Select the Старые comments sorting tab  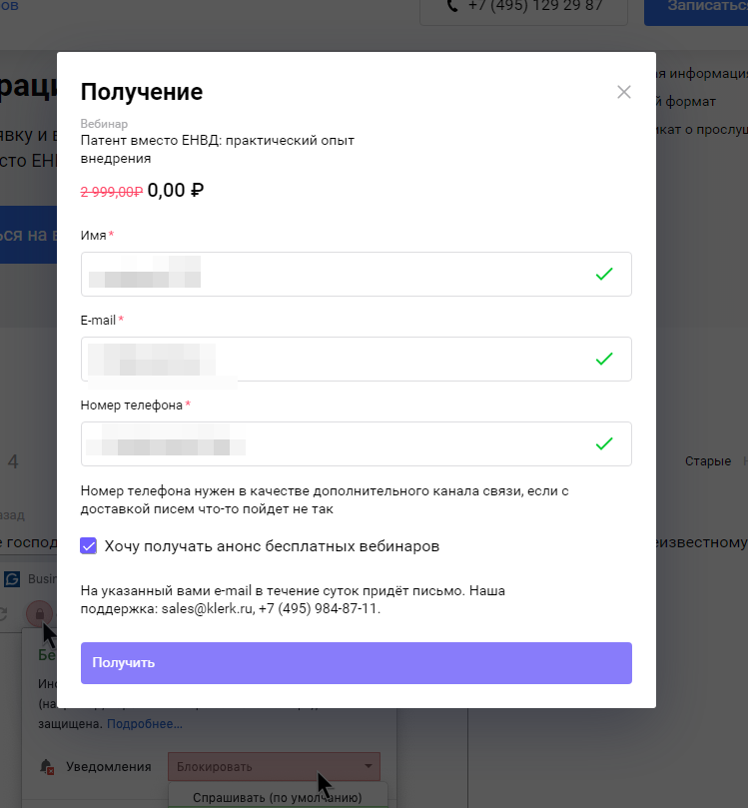point(708,461)
